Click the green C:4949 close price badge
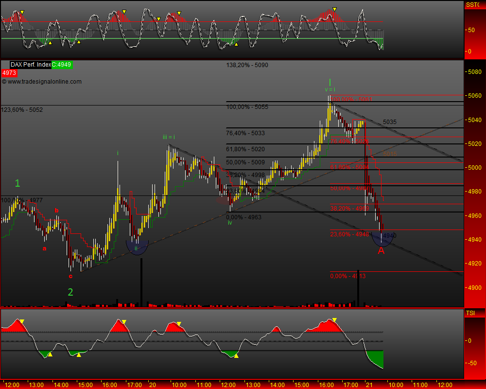 click(62, 65)
